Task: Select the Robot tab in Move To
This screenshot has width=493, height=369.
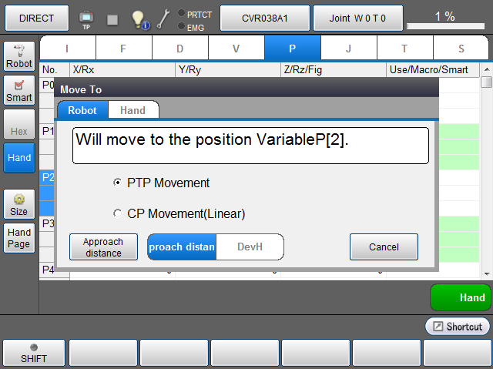Action: click(82, 110)
